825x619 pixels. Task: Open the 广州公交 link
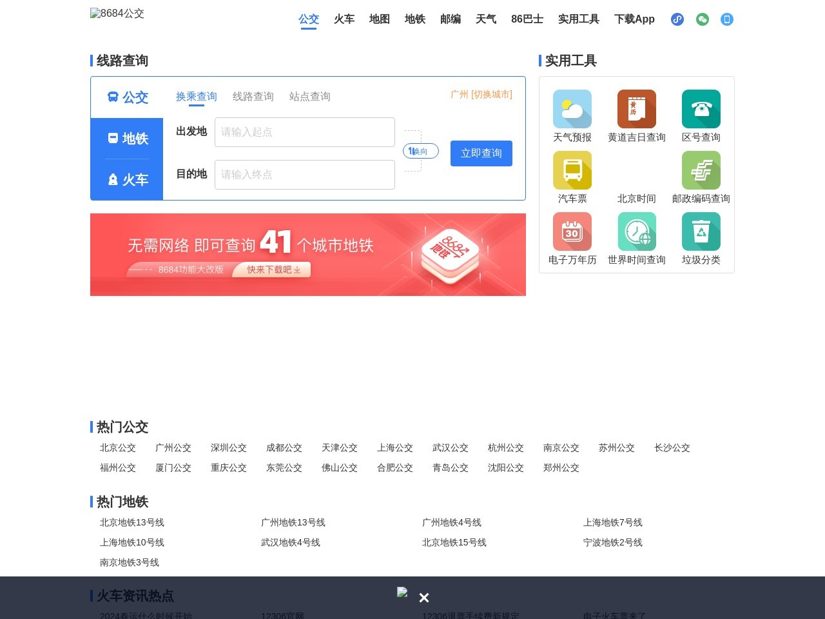pyautogui.click(x=173, y=447)
